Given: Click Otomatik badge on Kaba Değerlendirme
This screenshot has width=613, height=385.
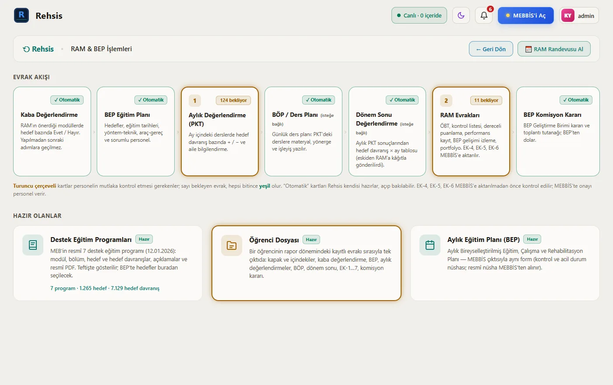Looking at the screenshot, I should (67, 100).
